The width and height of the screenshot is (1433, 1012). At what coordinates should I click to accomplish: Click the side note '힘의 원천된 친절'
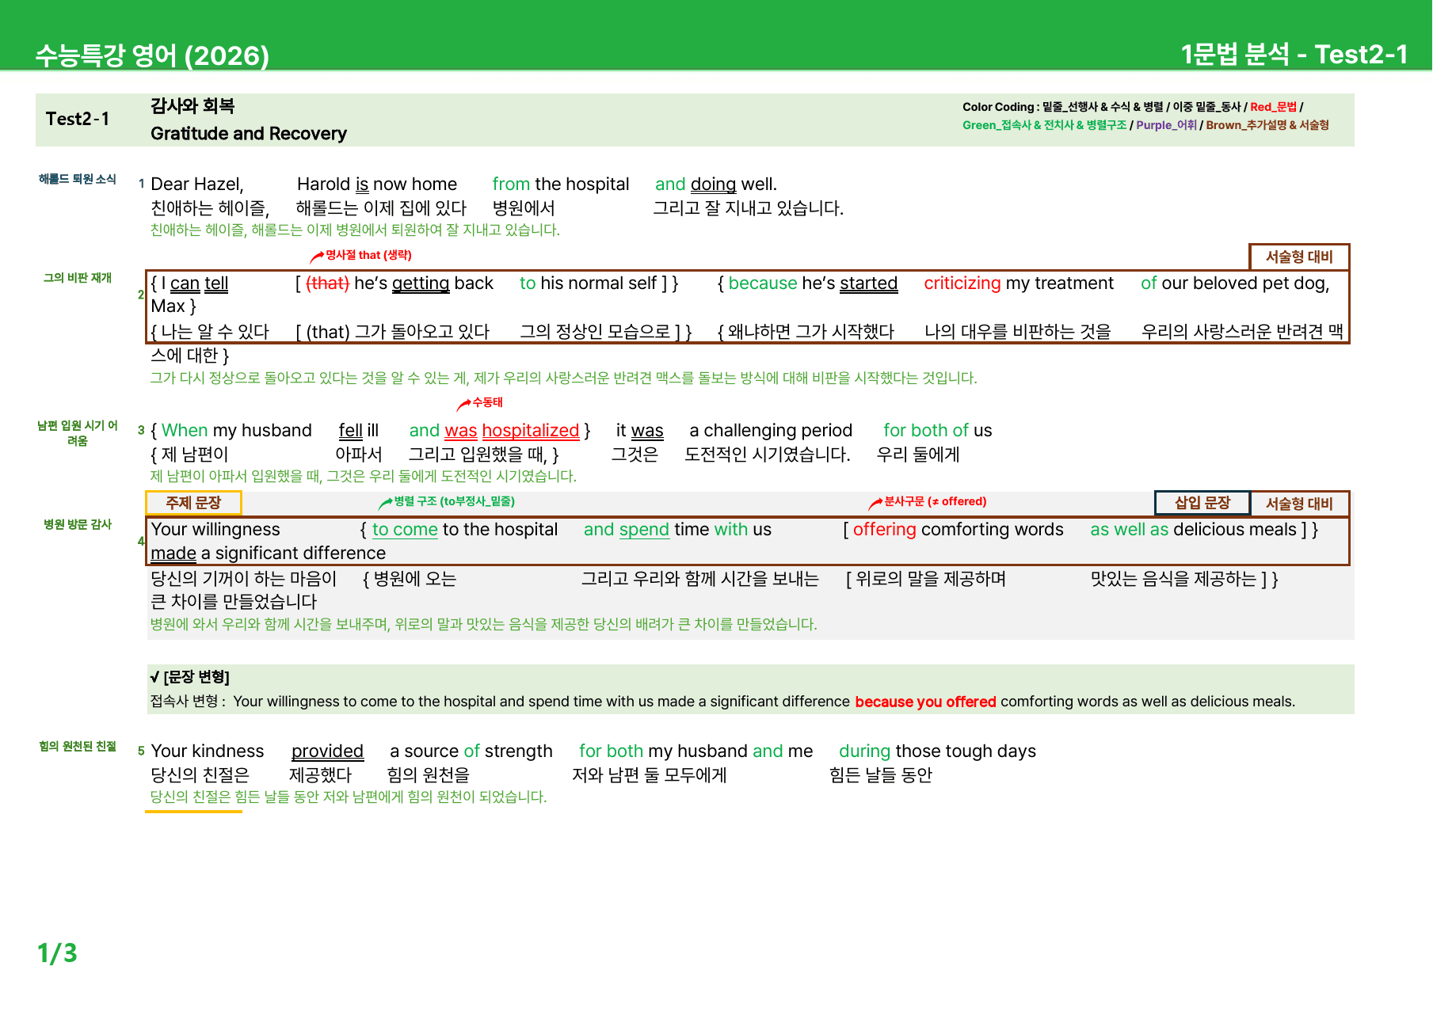[78, 746]
